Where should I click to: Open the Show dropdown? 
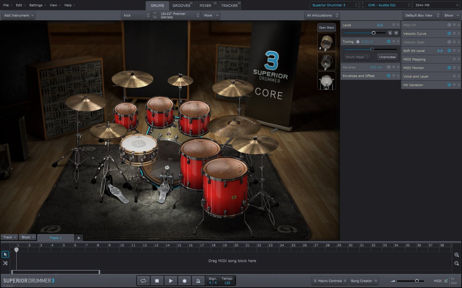[x=451, y=15]
